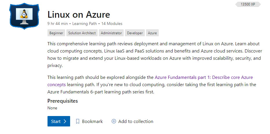
Task: Click the 9 hr 44 min duration
Action: coord(58,24)
